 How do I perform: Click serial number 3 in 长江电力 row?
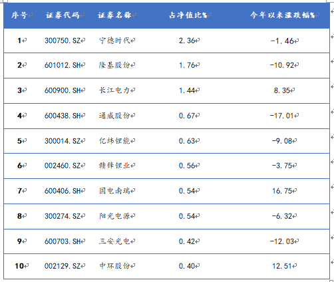pos(19,90)
